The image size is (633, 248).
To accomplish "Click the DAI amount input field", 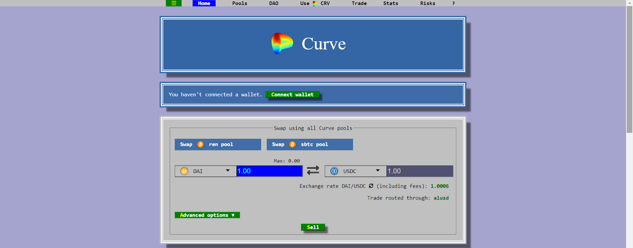I will tap(269, 171).
